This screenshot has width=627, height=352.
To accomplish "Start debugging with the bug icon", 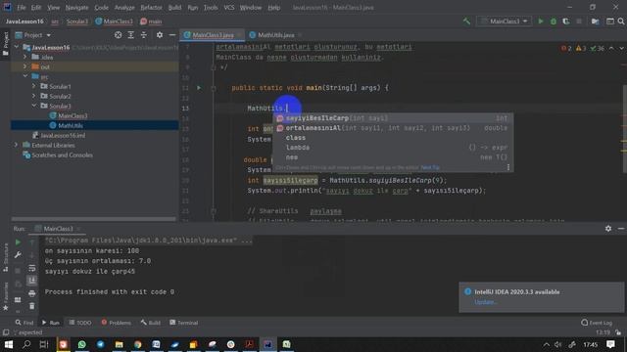I will point(554,22).
